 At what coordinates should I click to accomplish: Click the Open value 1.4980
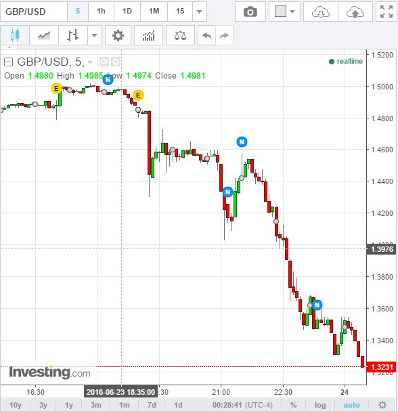click(41, 76)
